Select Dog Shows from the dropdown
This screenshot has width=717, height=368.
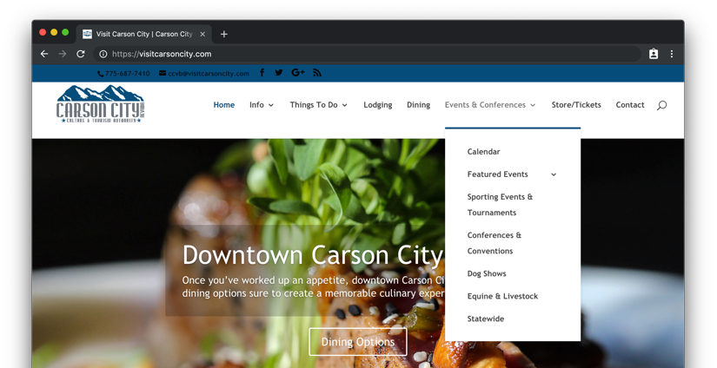point(487,274)
